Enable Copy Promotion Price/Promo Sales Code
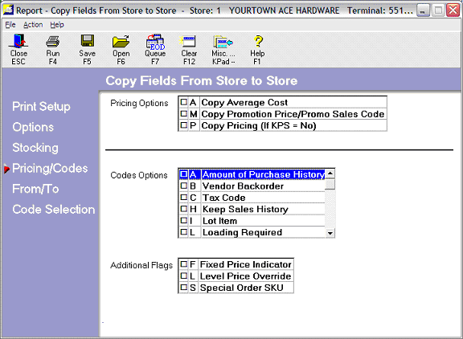The image size is (463, 339). (183, 114)
